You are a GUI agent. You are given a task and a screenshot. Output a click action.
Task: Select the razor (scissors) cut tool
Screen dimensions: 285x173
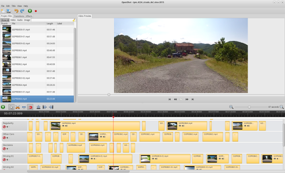[17, 107]
